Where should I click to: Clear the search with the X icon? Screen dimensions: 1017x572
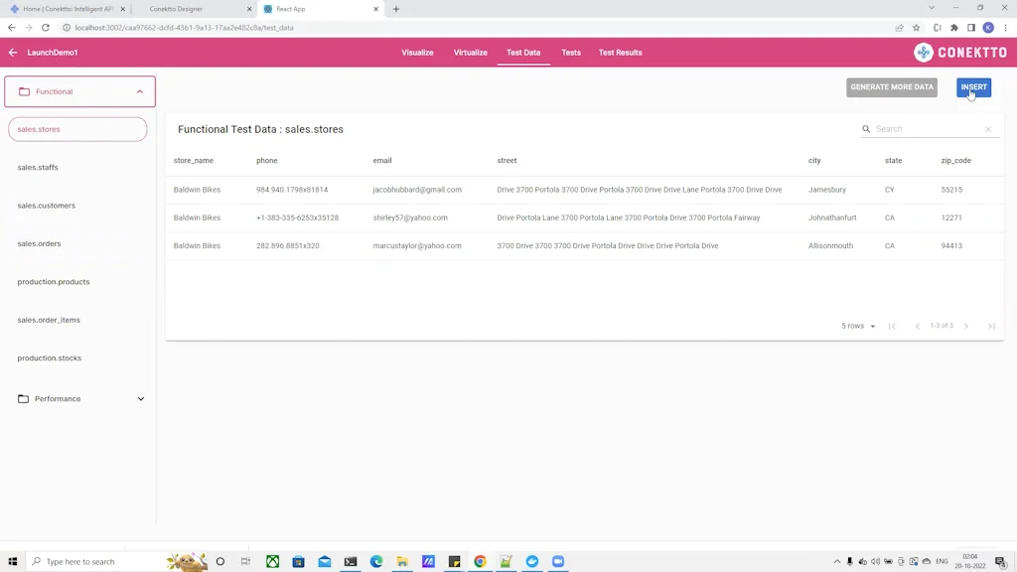(988, 128)
